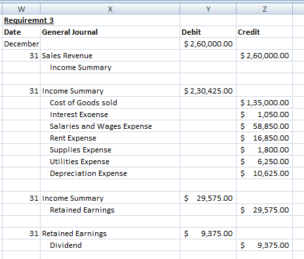Click the 'Date' header cell
The image size is (304, 259).
(21, 32)
